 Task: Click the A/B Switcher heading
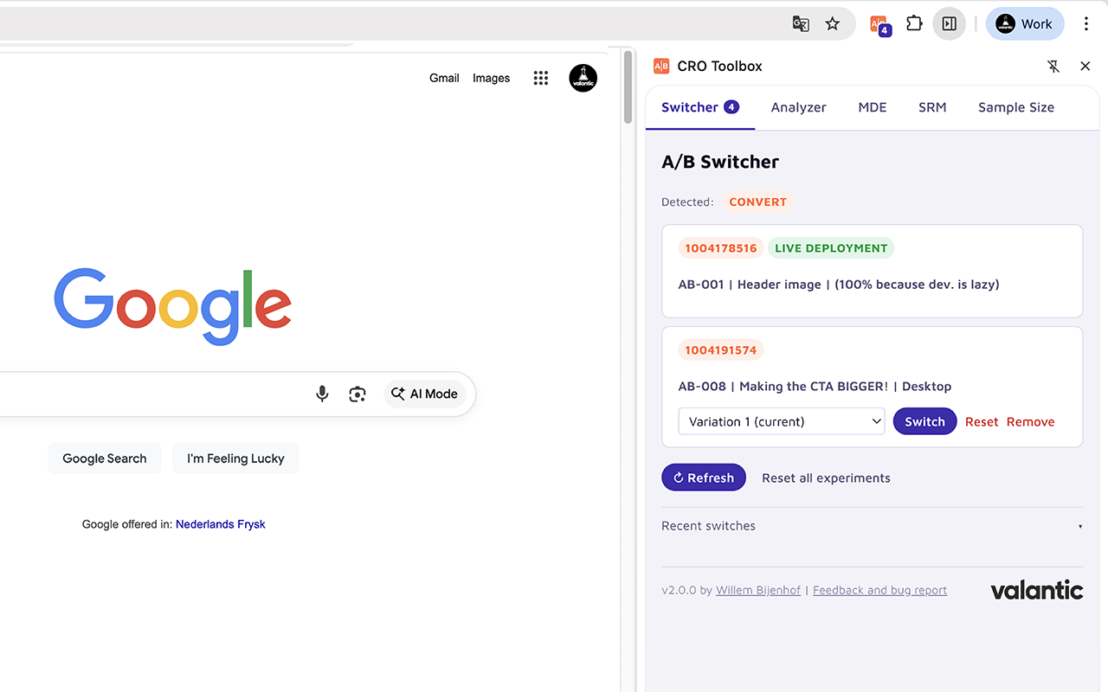(720, 162)
